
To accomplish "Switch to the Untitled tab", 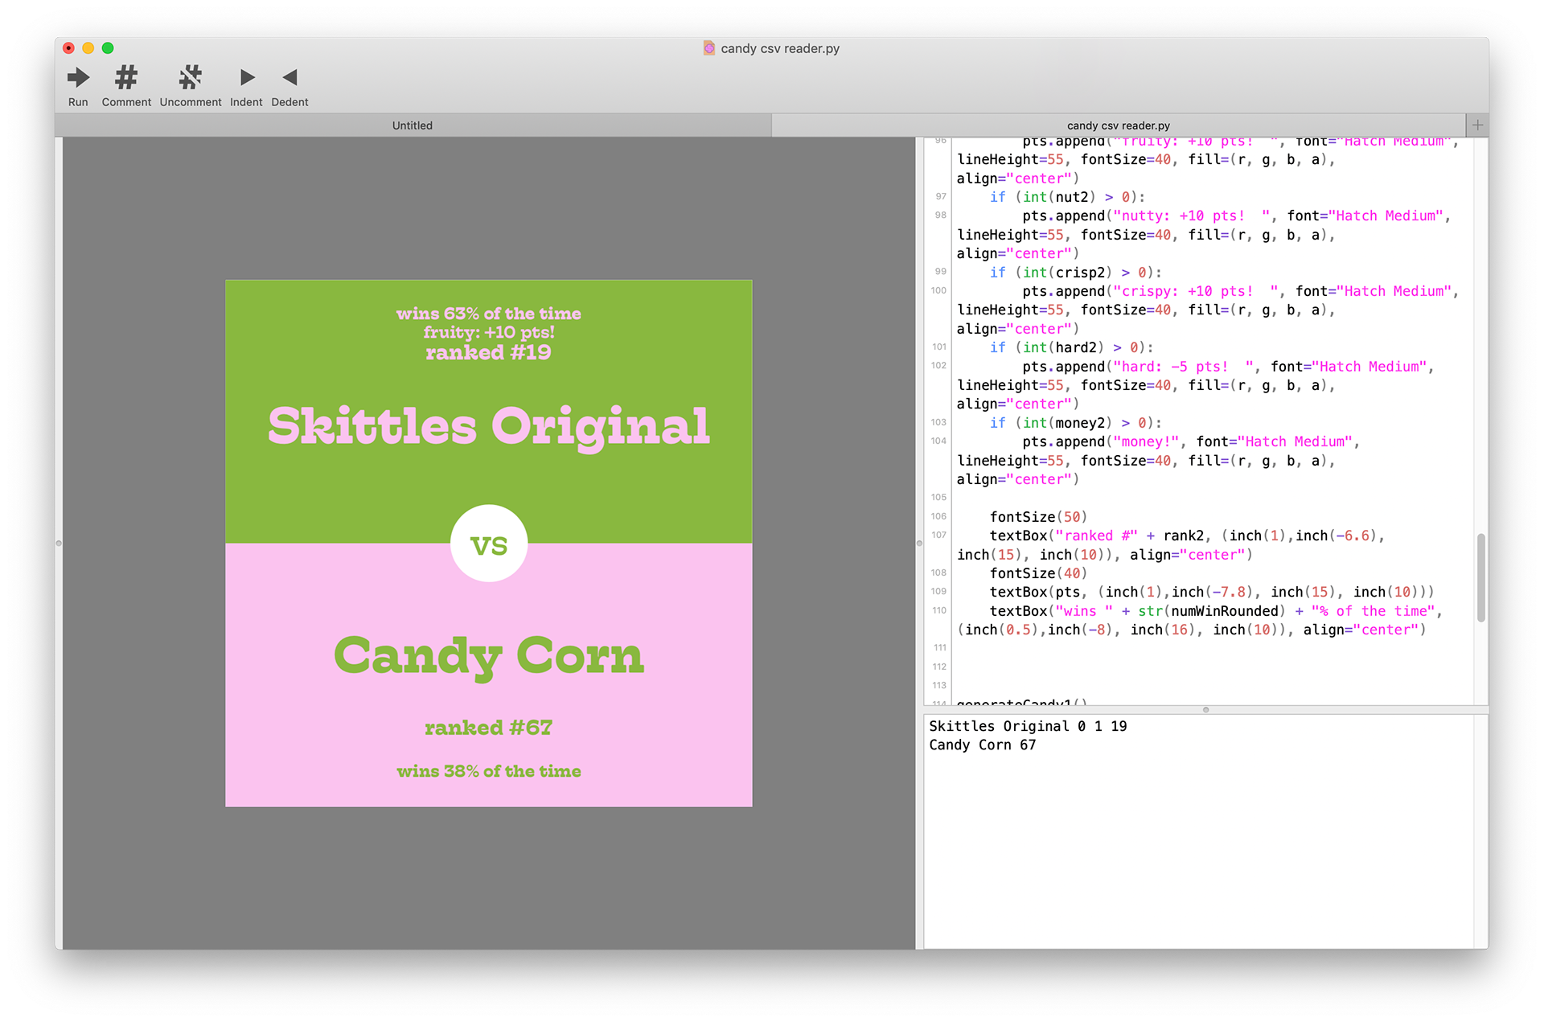I will tap(413, 125).
